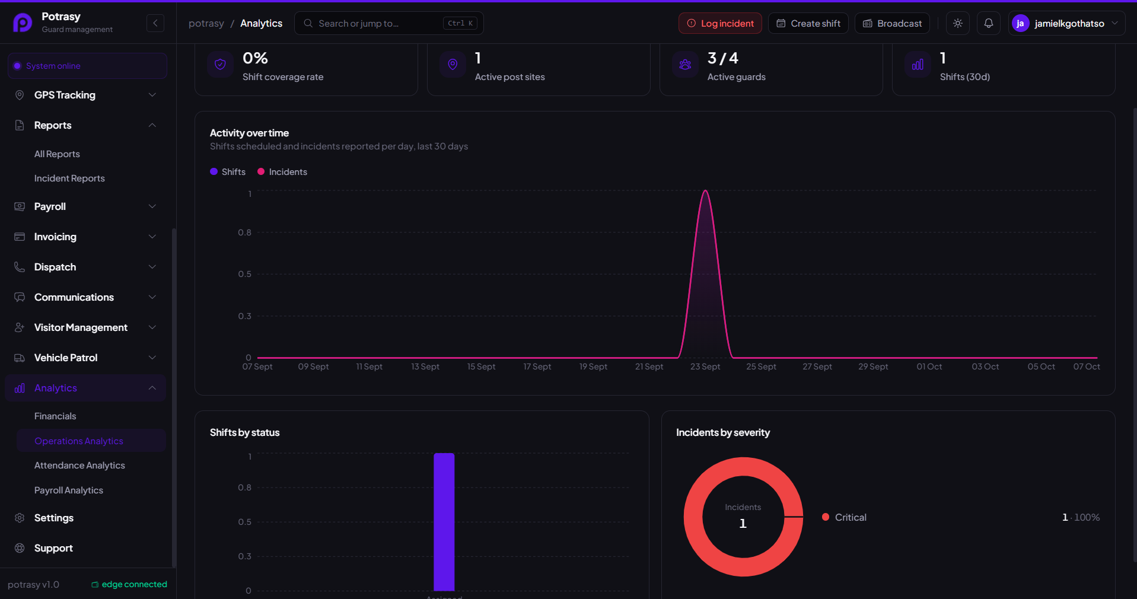The width and height of the screenshot is (1137, 599).
Task: Click the user avatar 'ja'
Action: (1020, 23)
